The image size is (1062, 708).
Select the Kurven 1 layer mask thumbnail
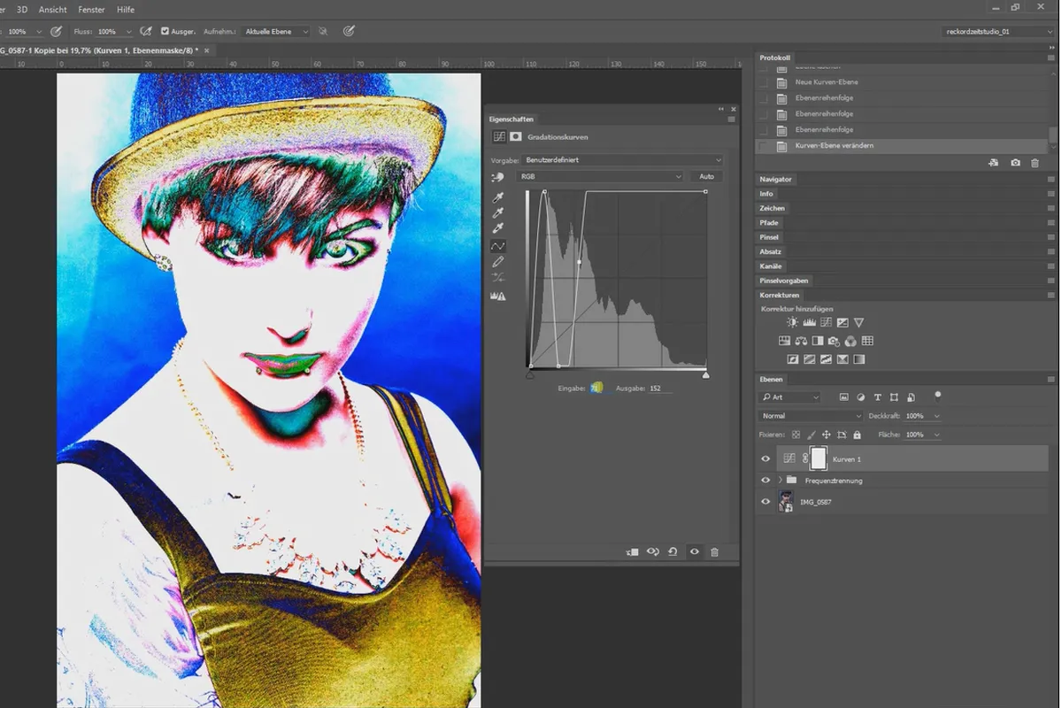(819, 458)
